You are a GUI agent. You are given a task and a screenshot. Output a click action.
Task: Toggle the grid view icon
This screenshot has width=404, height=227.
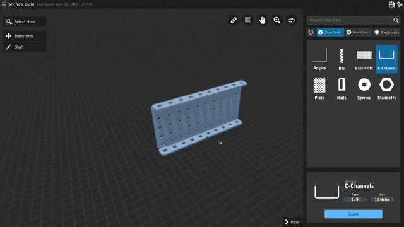coord(248,20)
